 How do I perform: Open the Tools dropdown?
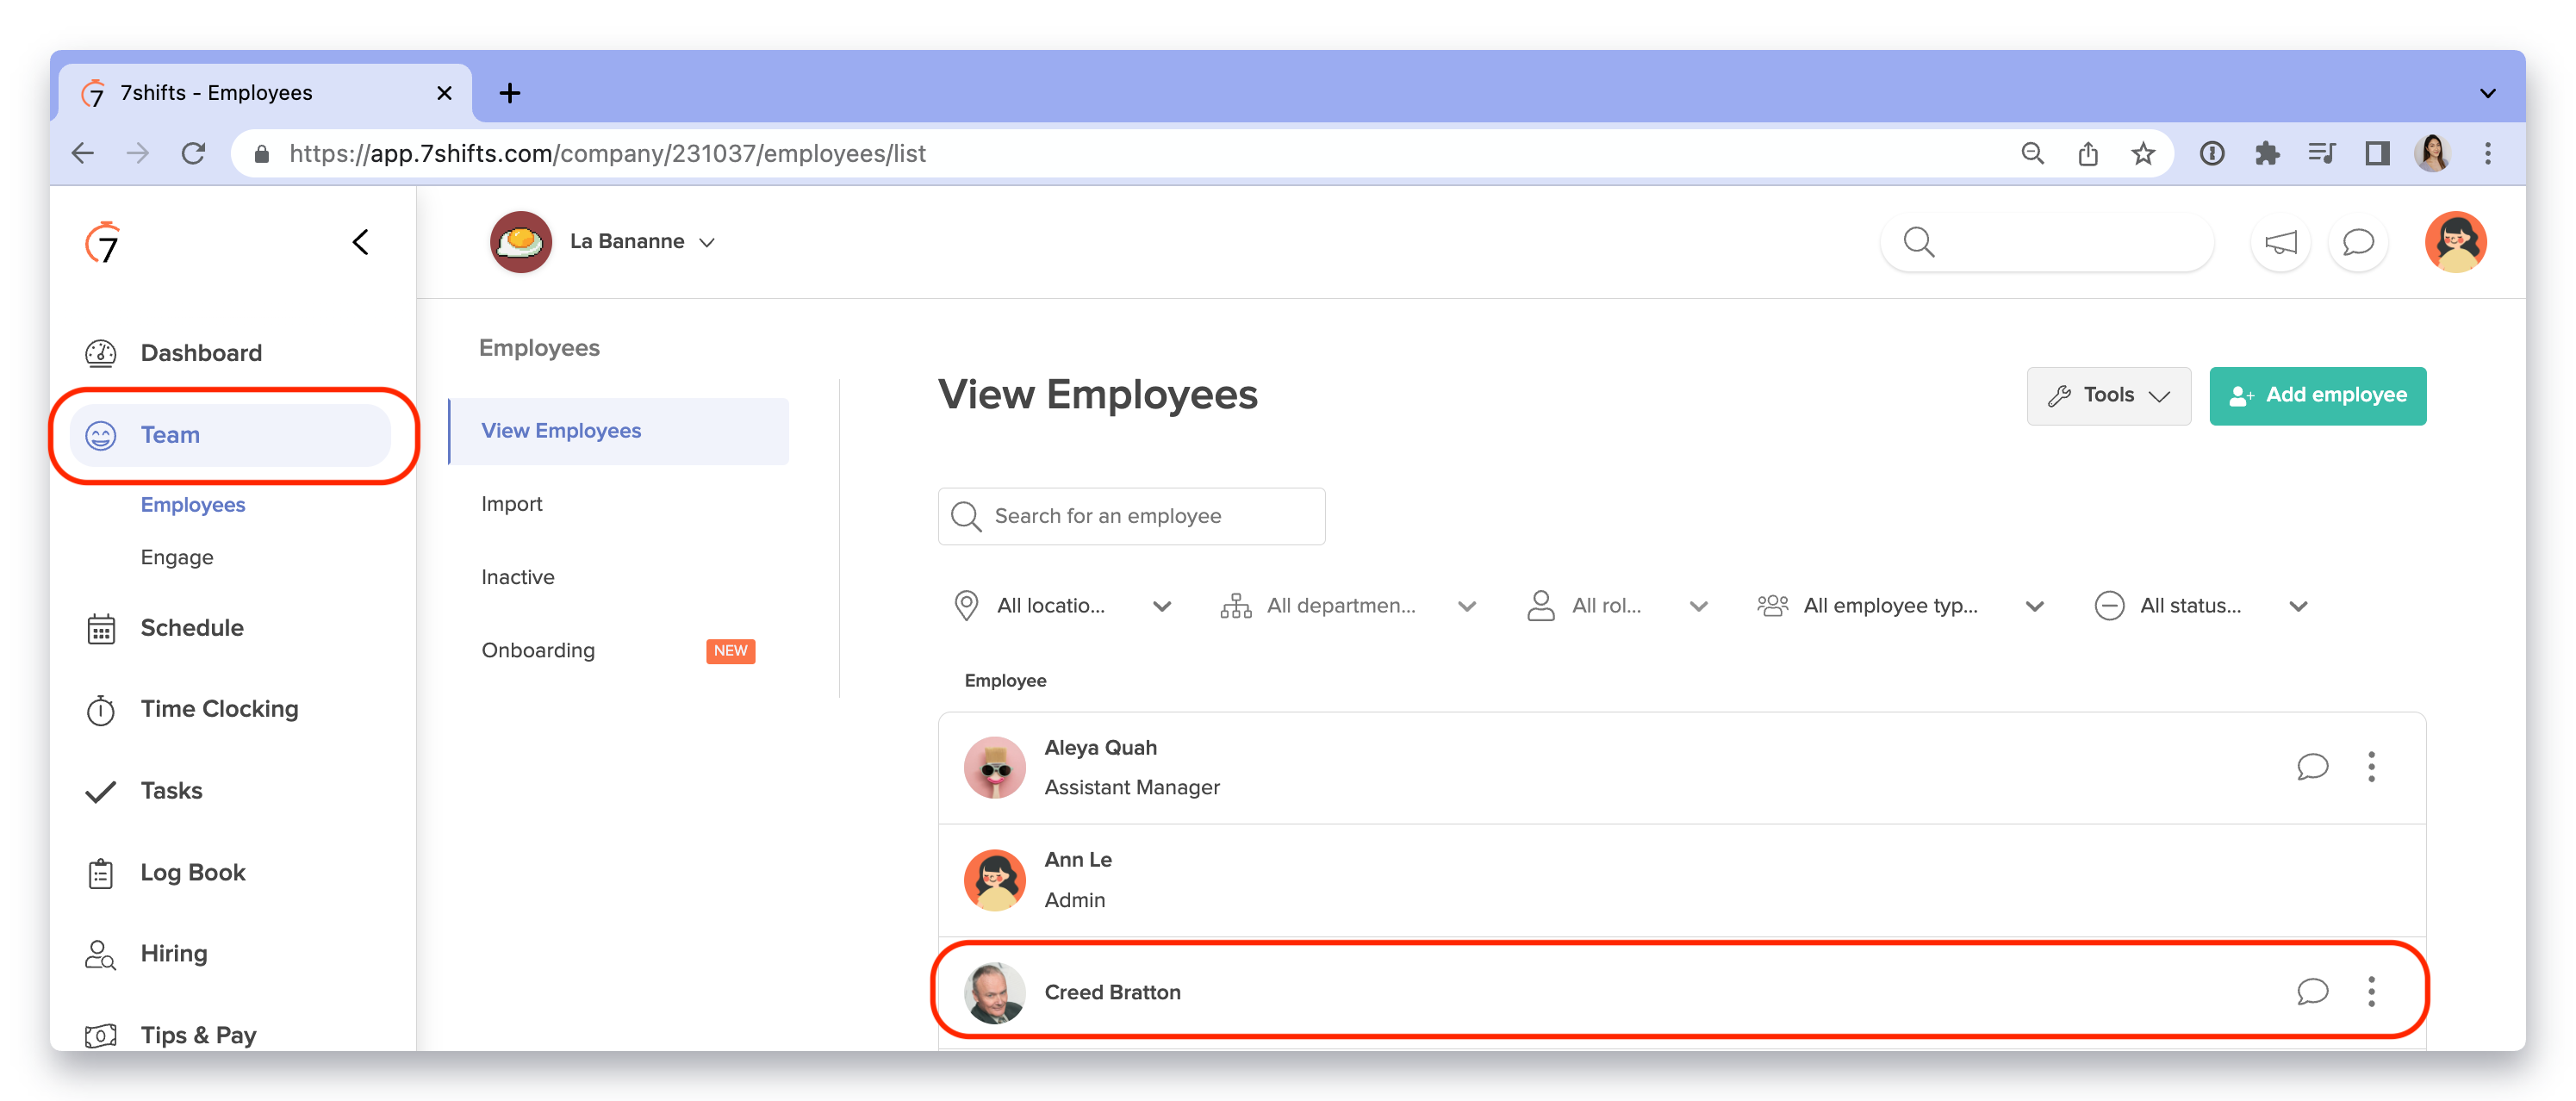tap(2108, 396)
